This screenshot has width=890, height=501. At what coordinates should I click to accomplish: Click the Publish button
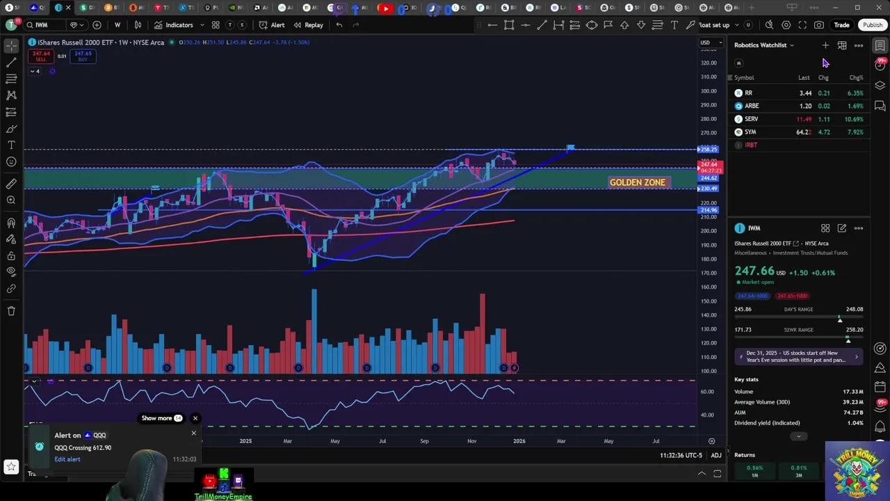pyautogui.click(x=873, y=25)
